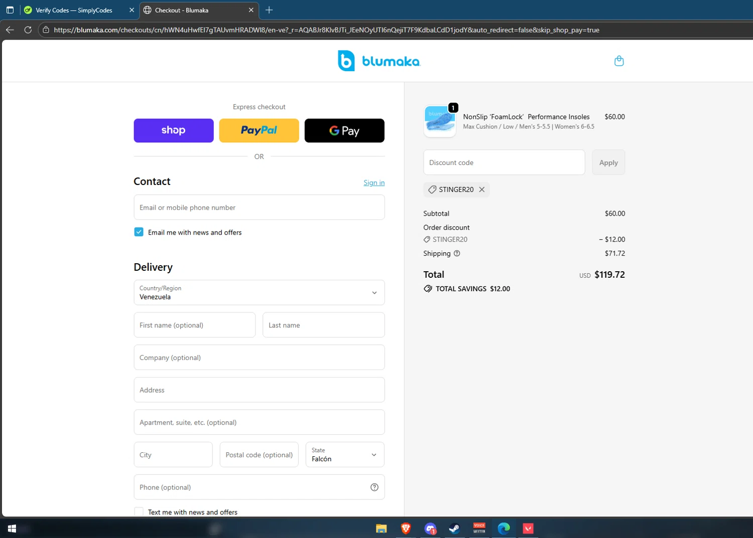Open Microsoft Edge from the taskbar
Viewport: 753px width, 538px height.
(504, 528)
